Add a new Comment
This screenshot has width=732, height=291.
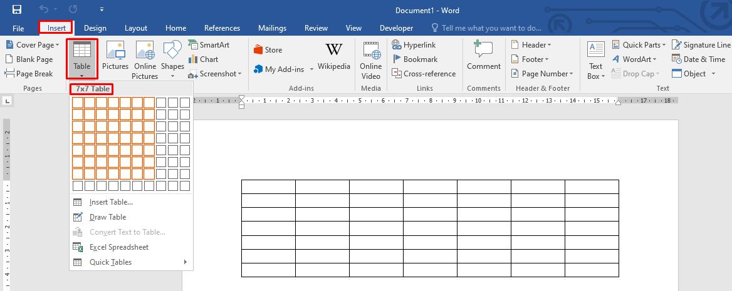(483, 56)
